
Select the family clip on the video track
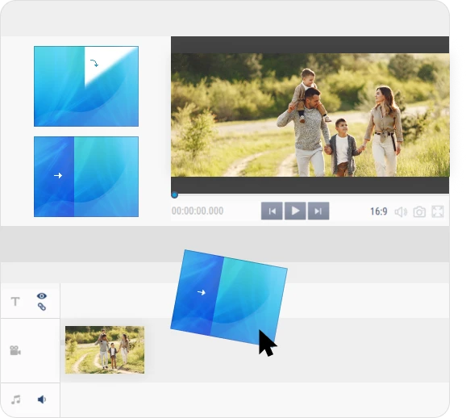(x=105, y=349)
